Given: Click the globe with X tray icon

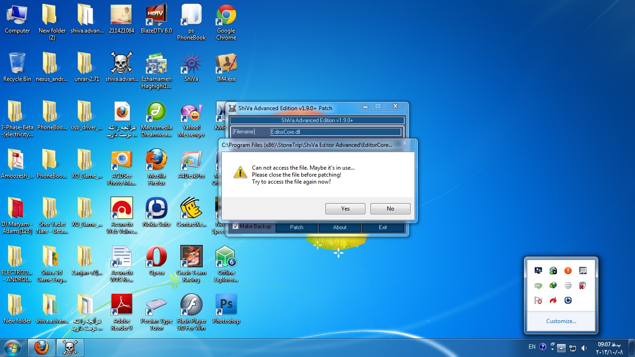Looking at the screenshot, I should point(553,271).
